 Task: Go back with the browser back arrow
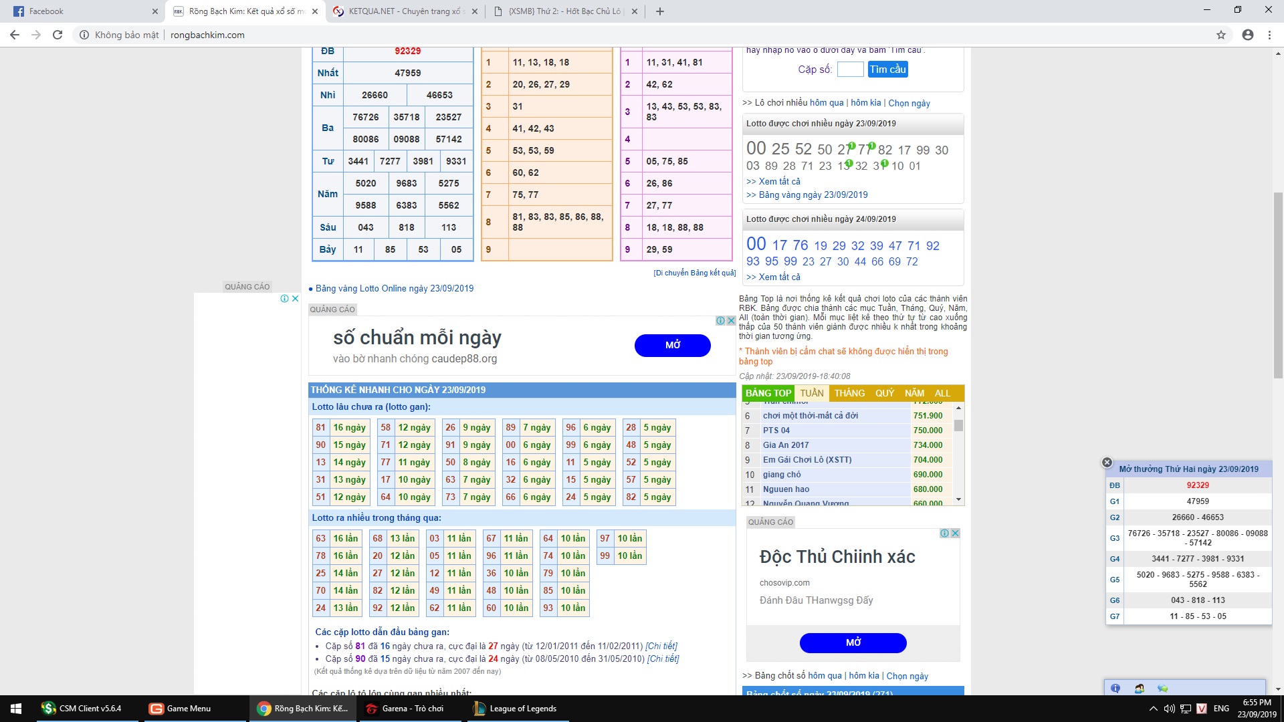tap(15, 35)
